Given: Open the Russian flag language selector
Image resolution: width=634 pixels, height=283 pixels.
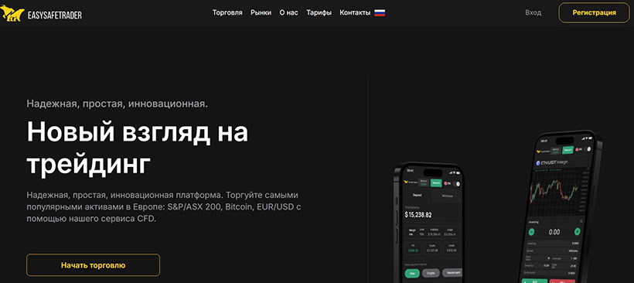Looking at the screenshot, I should pos(380,13).
